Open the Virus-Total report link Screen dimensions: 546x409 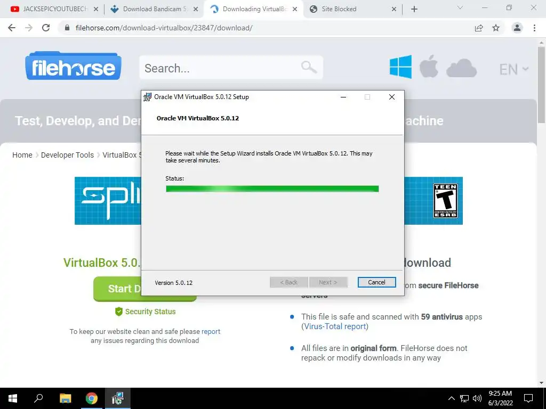point(335,326)
